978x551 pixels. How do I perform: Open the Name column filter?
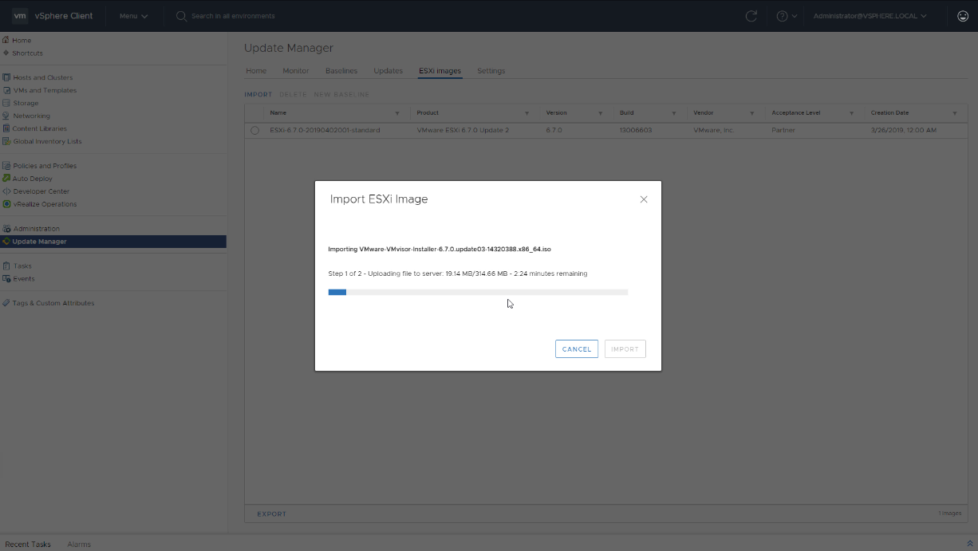click(397, 113)
